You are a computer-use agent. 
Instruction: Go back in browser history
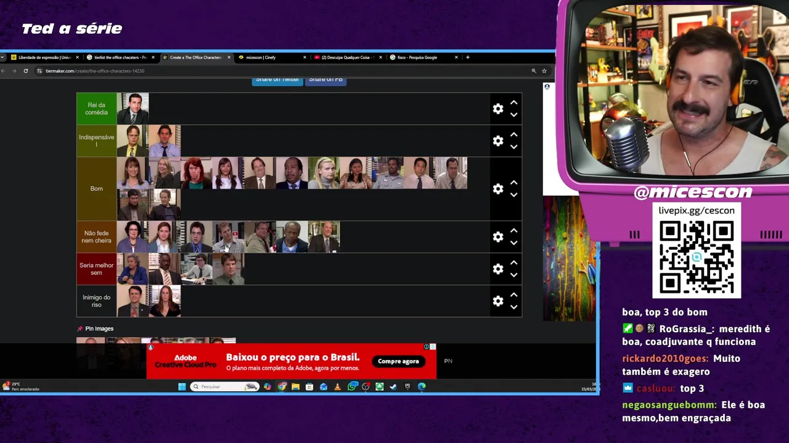click(x=3, y=71)
